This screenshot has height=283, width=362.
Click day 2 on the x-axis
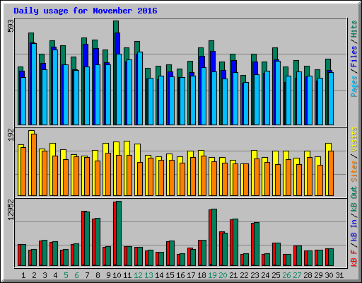point(34,275)
